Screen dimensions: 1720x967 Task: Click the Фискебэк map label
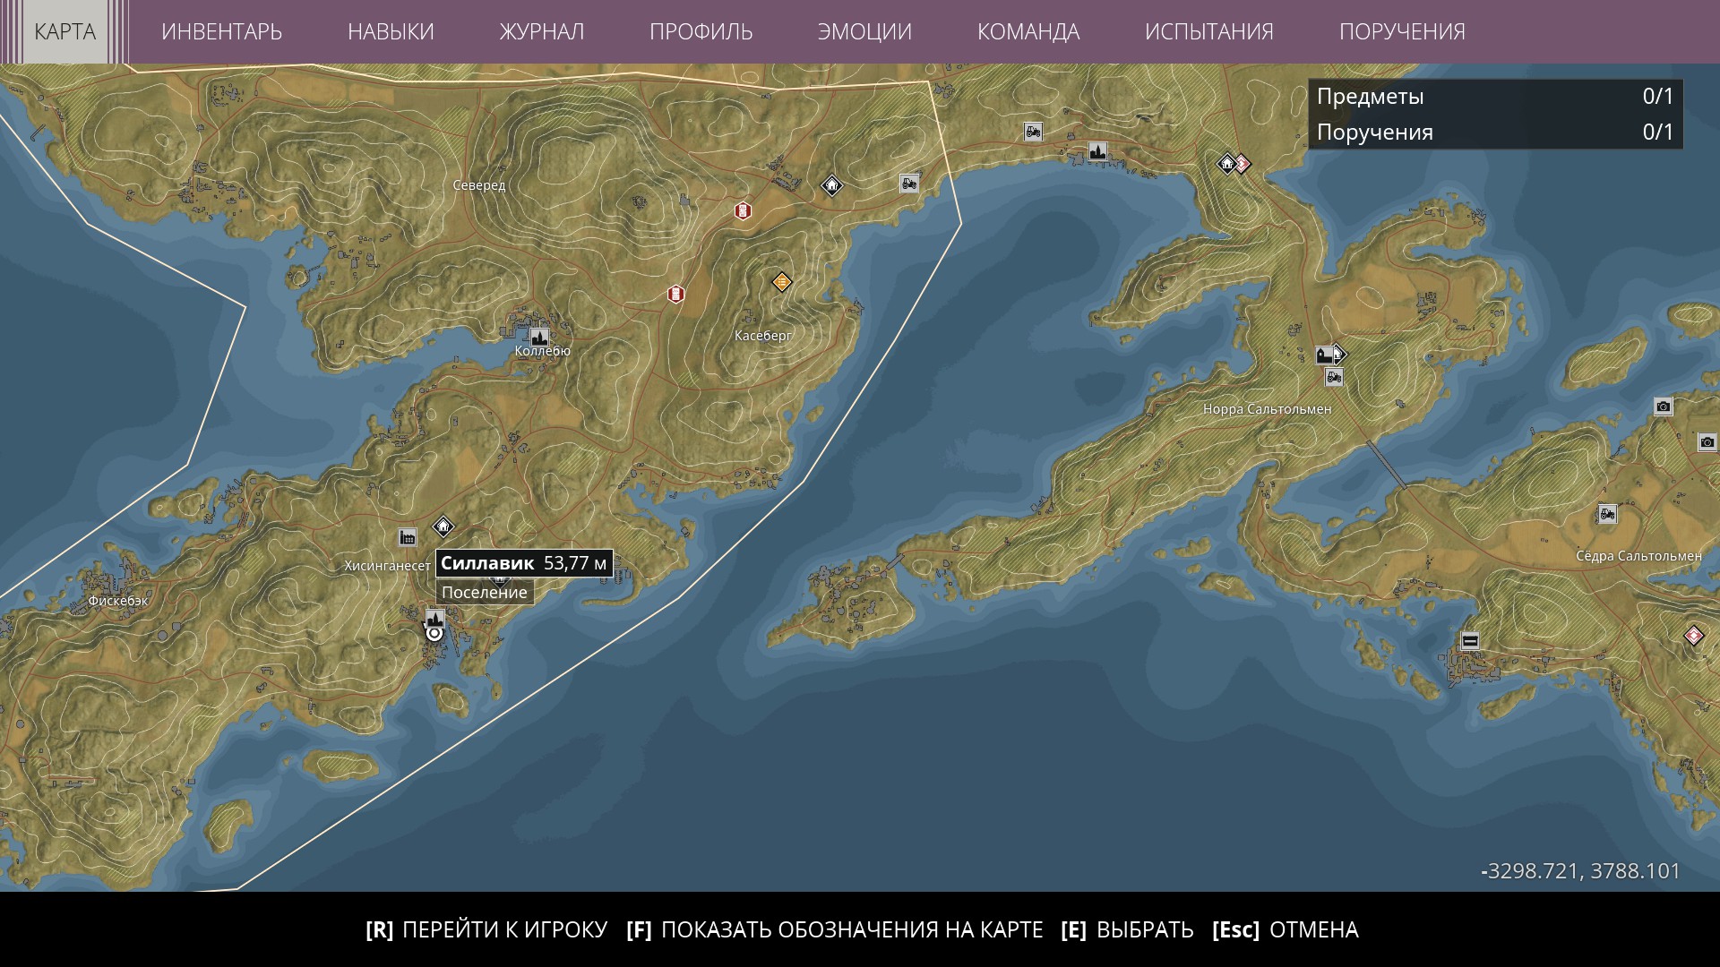click(x=118, y=601)
